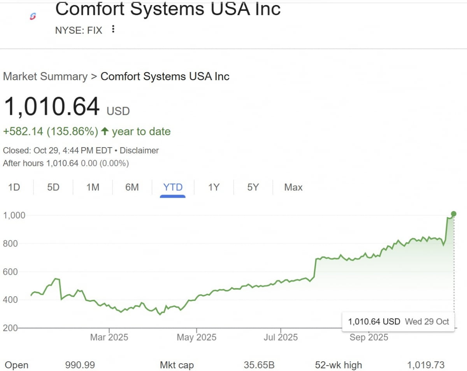Click the green year-to-date up arrow
Viewport: 467px width, 371px height.
104,132
